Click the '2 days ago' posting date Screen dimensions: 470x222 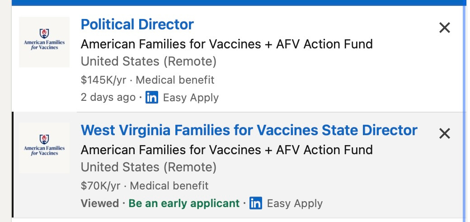click(x=108, y=97)
